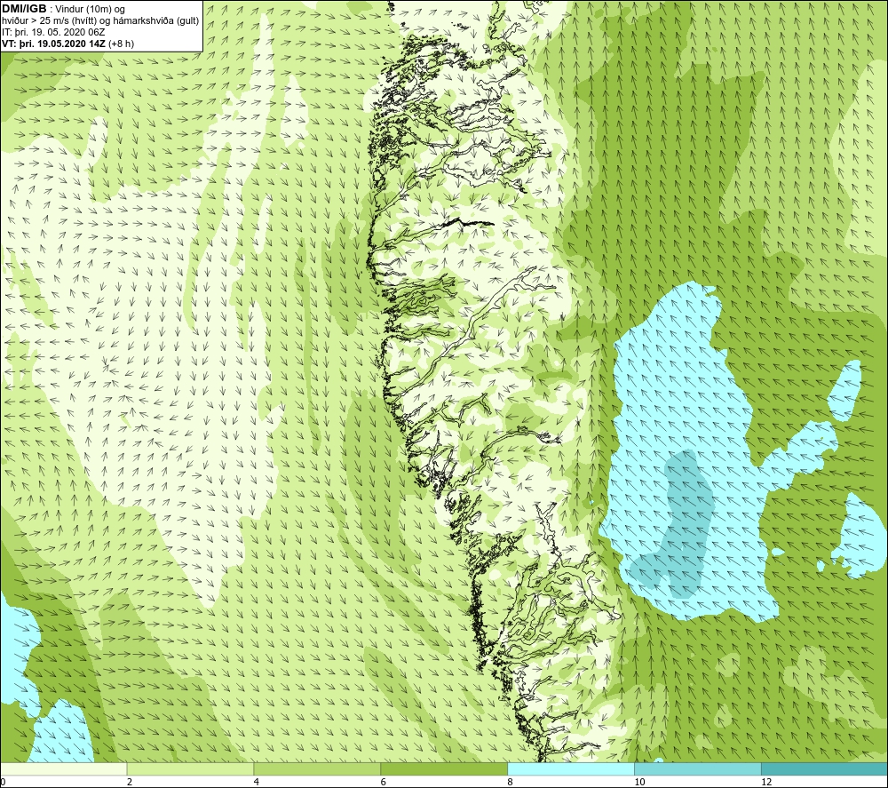Click the scale label '6'
Image resolution: width=888 pixels, height=788 pixels.
(384, 782)
